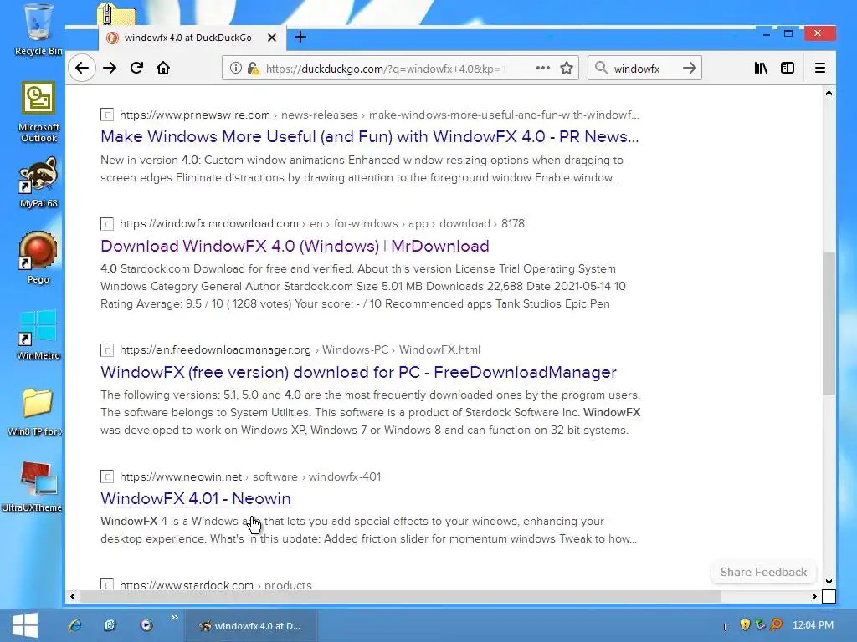Open a new tab with the plus button
This screenshot has height=642, width=857.
[x=300, y=37]
